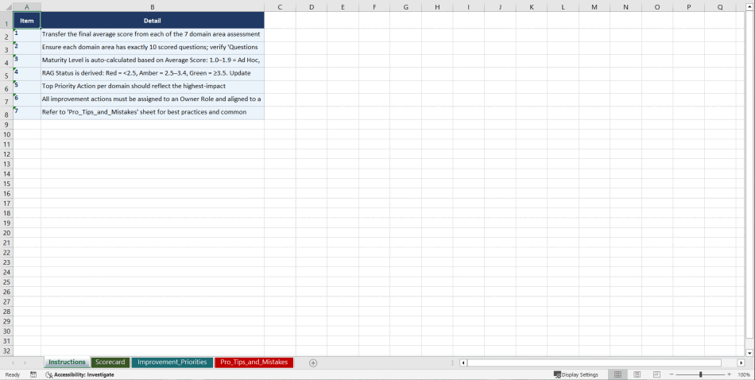Open Display Settings in status bar
Screen dimensions: 755x380
576,374
